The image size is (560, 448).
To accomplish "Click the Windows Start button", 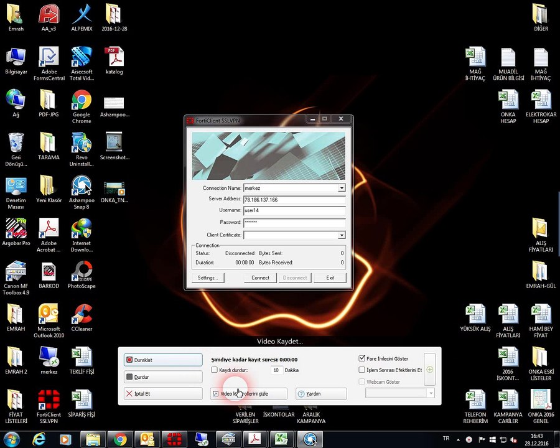I will [x=11, y=439].
